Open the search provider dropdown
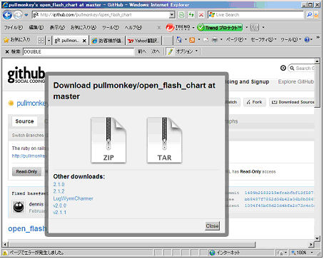The image size is (324, 259). (316, 15)
